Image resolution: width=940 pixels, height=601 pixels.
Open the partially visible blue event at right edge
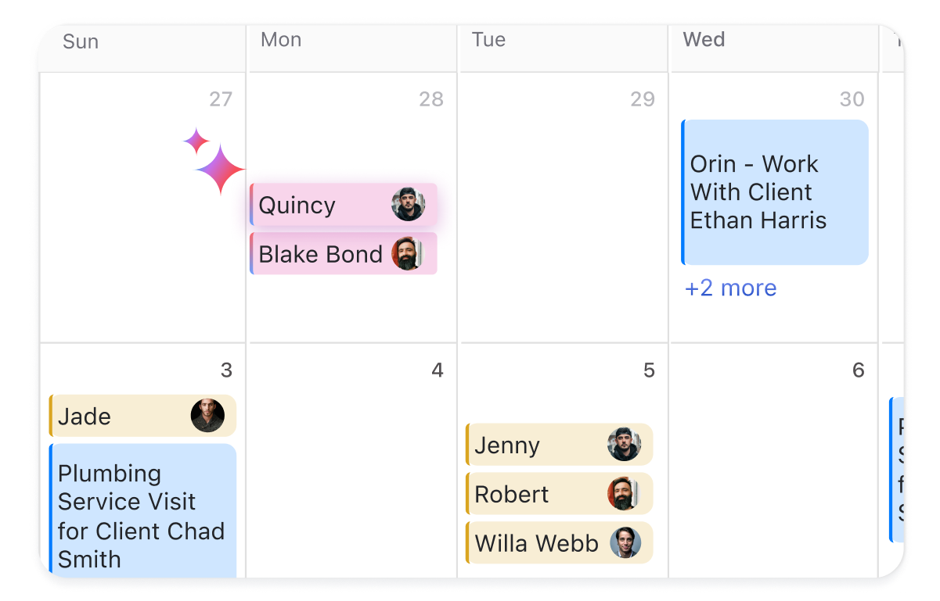897,470
